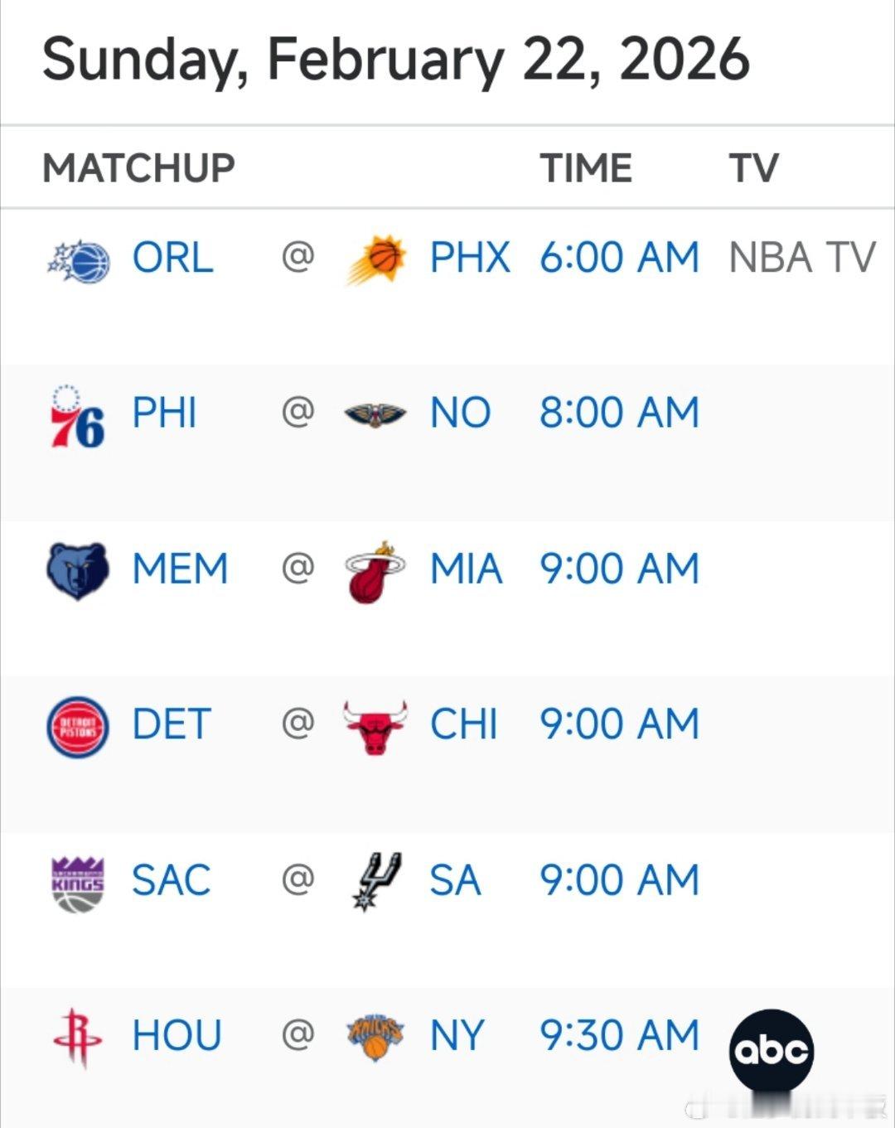
Task: Select the Philadelphia 76ers logo
Action: click(x=77, y=416)
